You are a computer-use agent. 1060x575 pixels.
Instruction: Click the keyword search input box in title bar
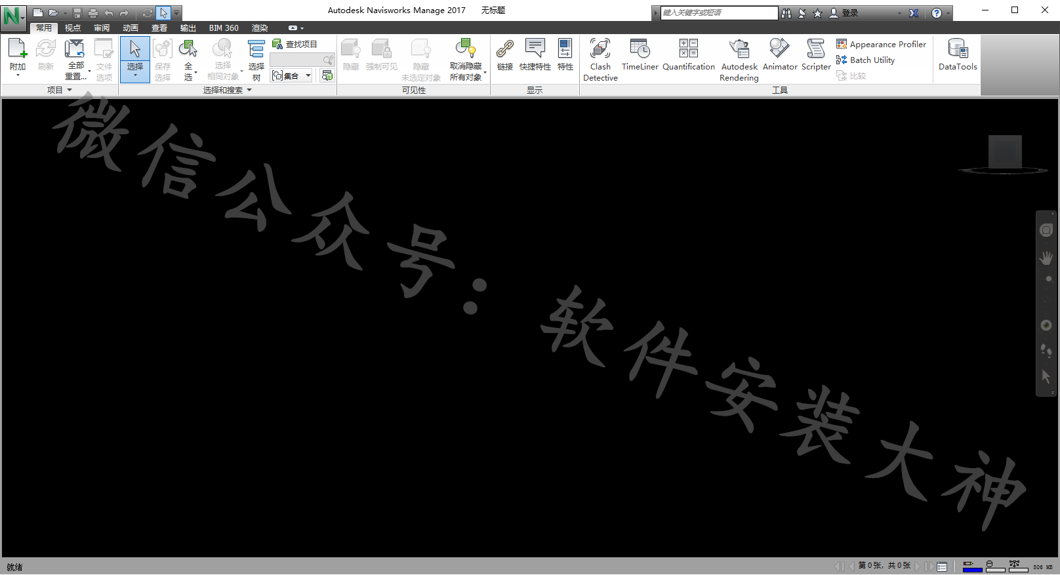[719, 13]
